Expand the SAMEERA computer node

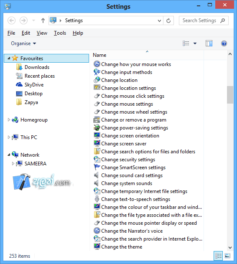[13, 163]
